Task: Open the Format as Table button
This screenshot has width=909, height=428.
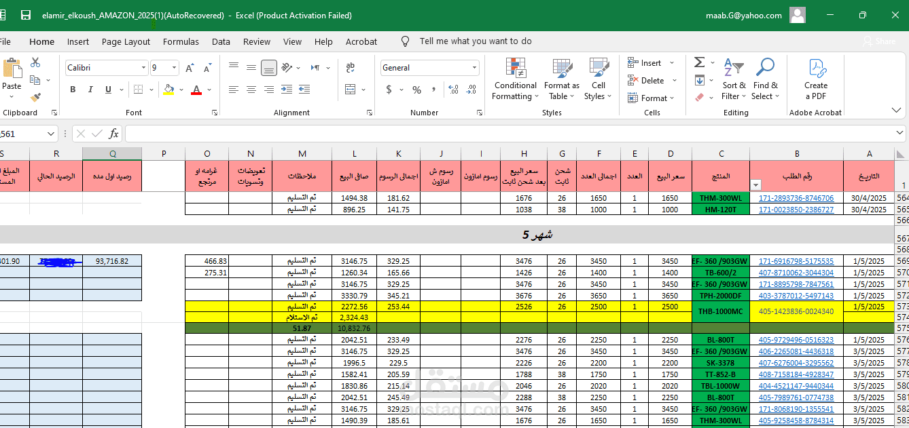Action: tap(562, 79)
